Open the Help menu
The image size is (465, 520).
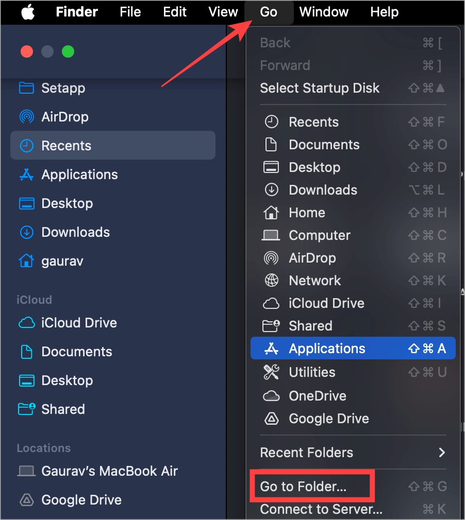pos(384,12)
